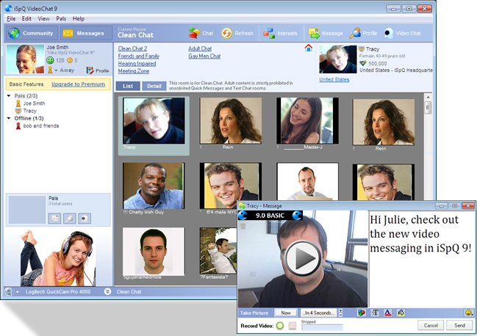477x336 pixels.
Task: Switch to the Detail view tab
Action: pyautogui.click(x=154, y=86)
